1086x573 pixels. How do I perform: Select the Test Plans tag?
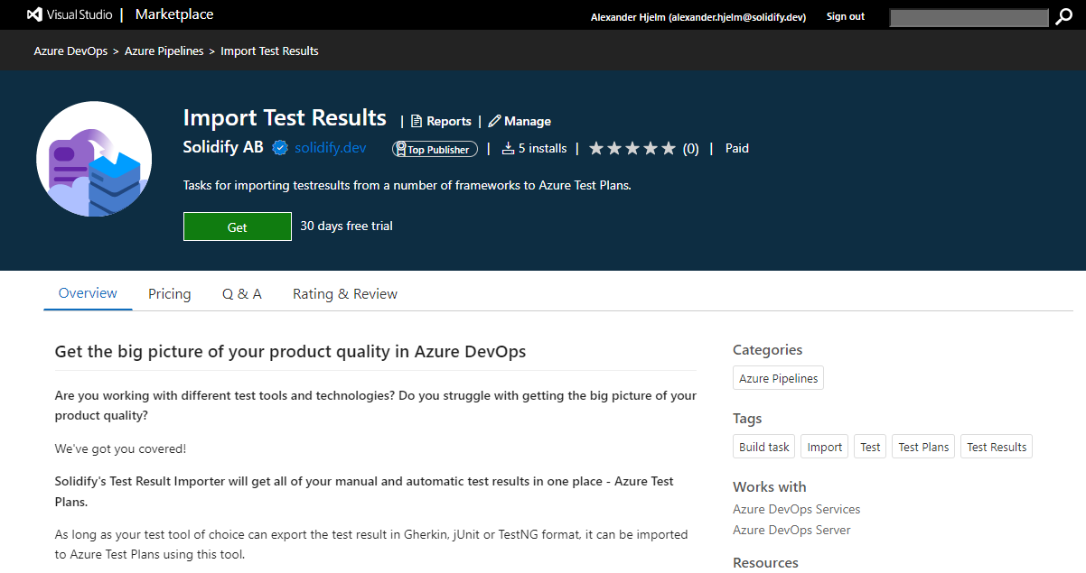coord(923,447)
